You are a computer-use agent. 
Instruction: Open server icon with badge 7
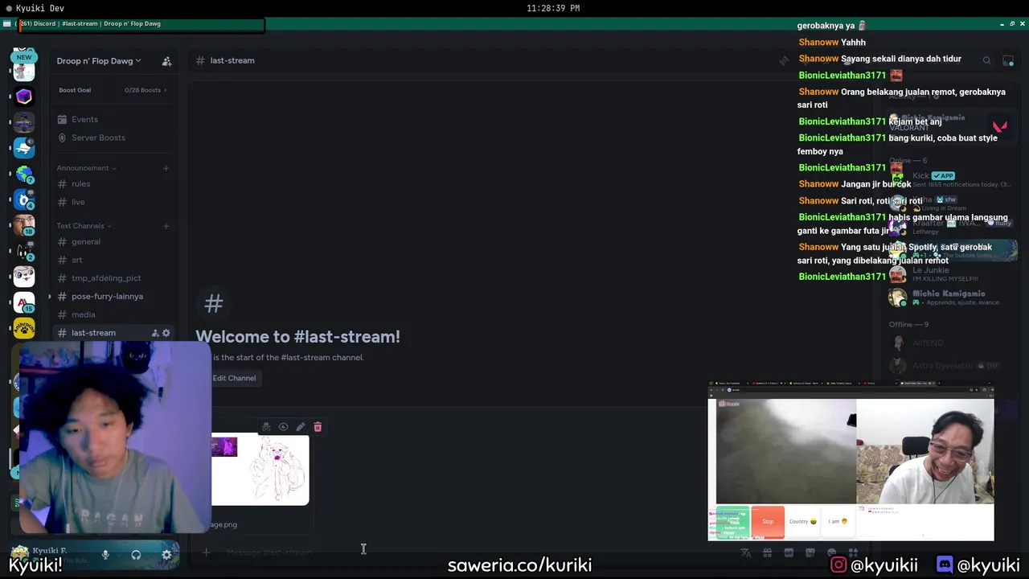[24, 175]
